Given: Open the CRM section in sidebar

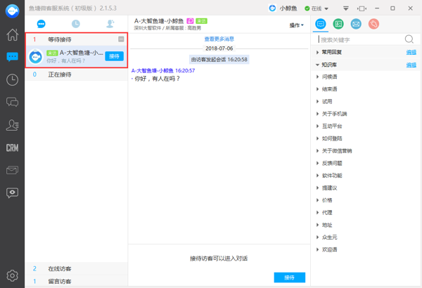Looking at the screenshot, I should tap(12, 148).
